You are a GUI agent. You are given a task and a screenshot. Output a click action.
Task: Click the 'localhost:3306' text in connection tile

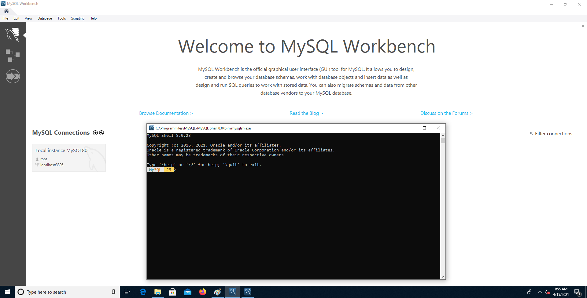(52, 165)
